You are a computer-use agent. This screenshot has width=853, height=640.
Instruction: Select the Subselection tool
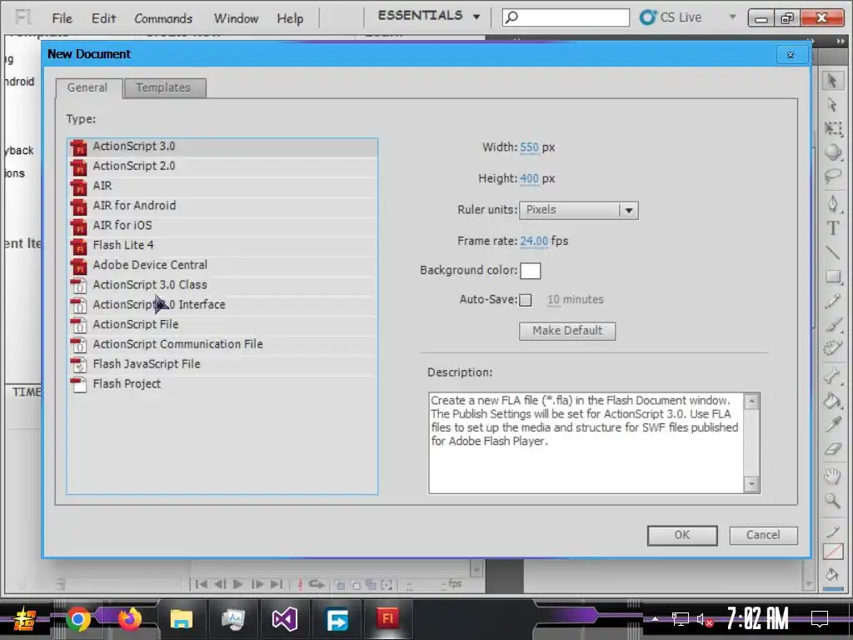(x=832, y=104)
